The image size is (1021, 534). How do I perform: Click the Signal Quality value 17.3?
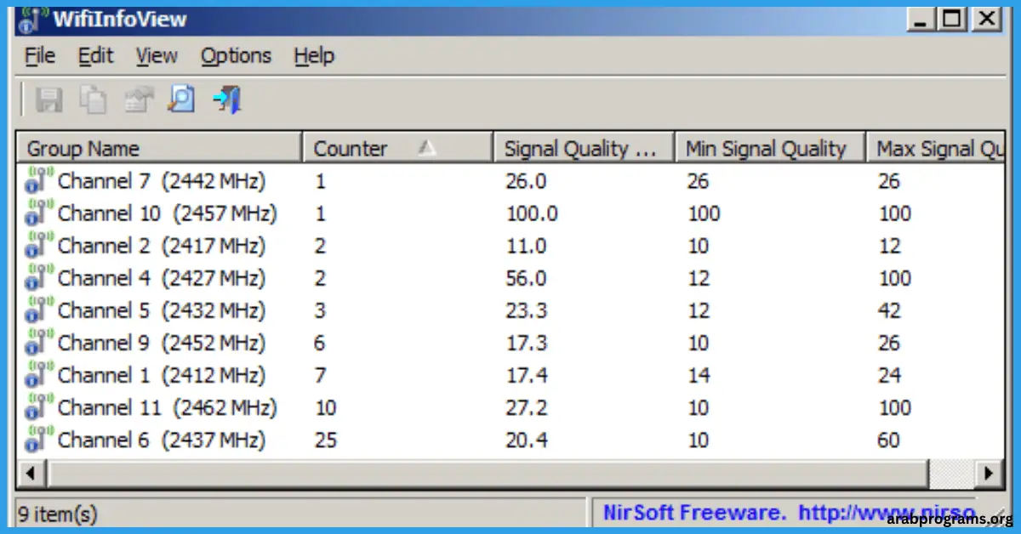point(527,344)
